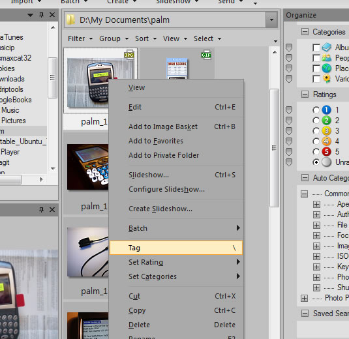Click the gray Unrated badge
349x339 pixels.
click(327, 162)
